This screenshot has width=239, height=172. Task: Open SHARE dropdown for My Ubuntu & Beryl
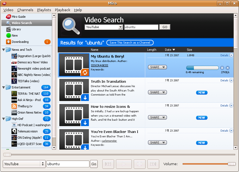pyautogui.click(x=157, y=67)
